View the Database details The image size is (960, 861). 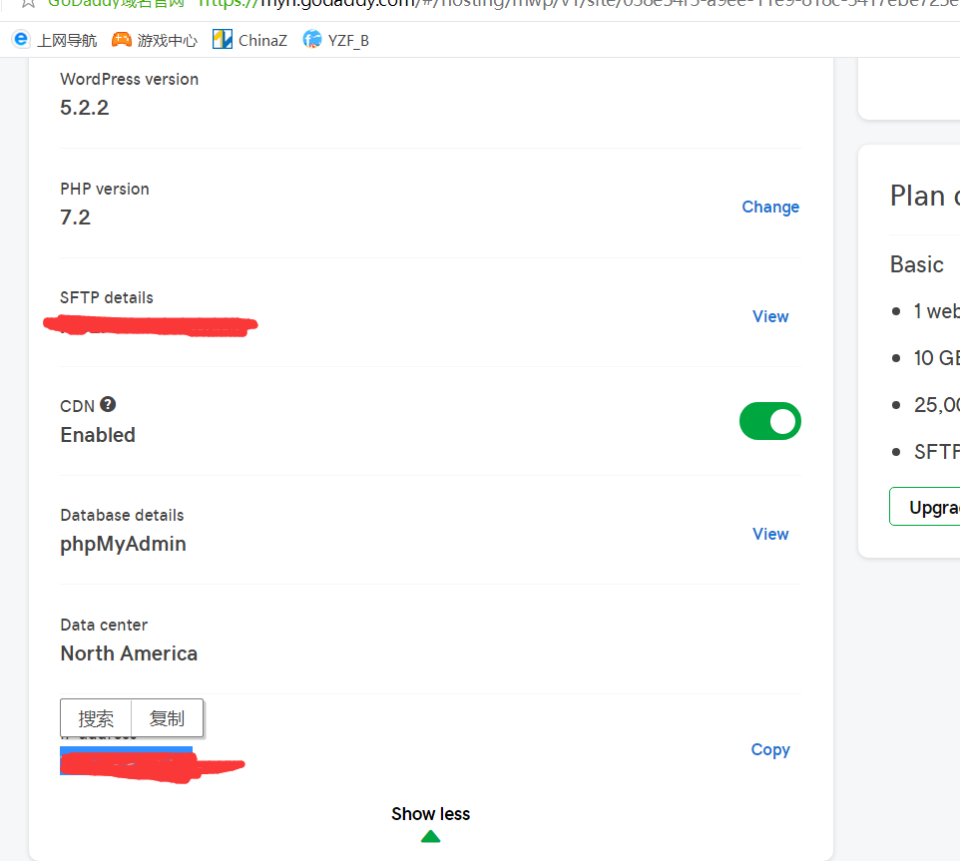pyautogui.click(x=770, y=534)
